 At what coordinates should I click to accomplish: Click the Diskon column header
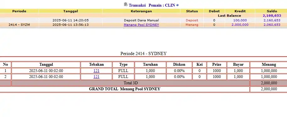179,64
